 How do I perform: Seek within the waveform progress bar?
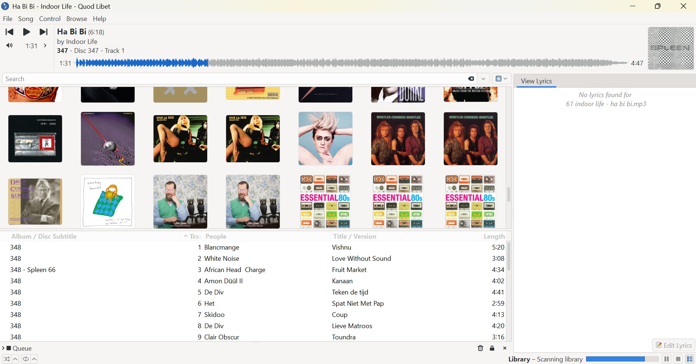tap(351, 63)
